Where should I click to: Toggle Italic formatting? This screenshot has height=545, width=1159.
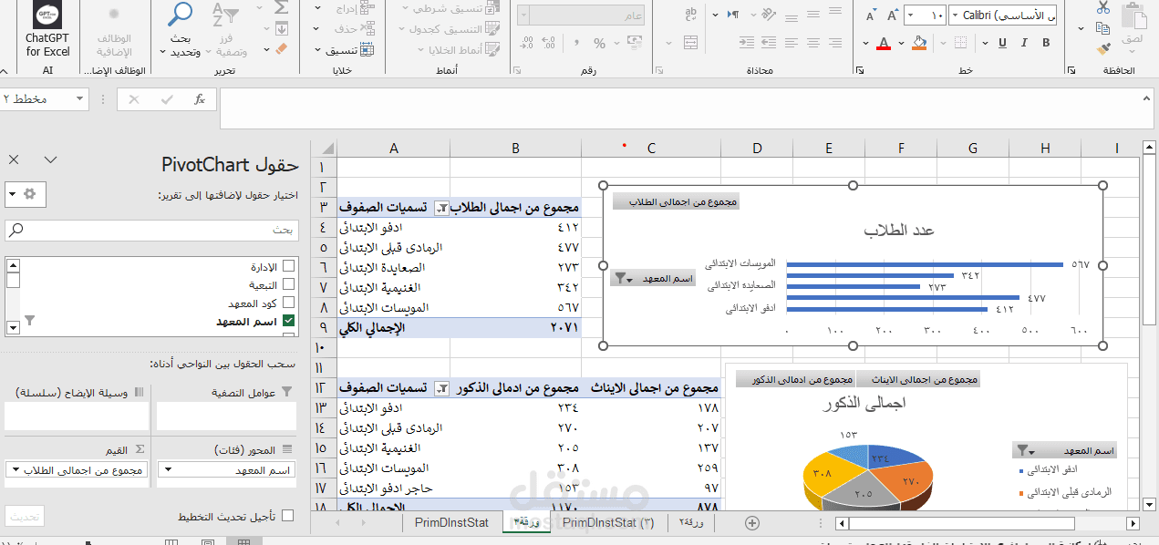click(1026, 43)
